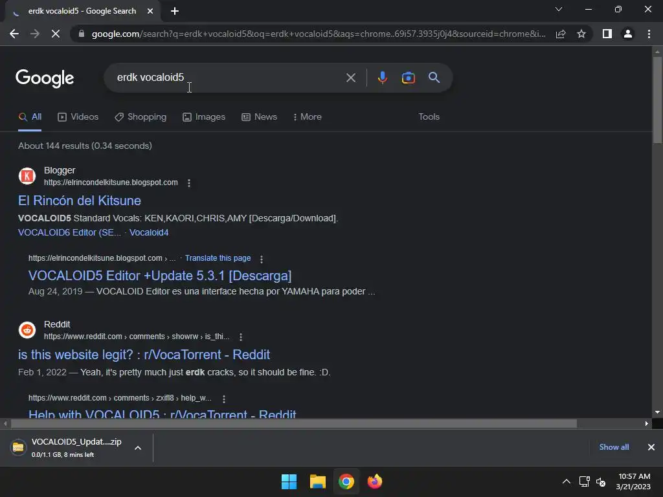The image size is (663, 497).
Task: Bookmark this page with the star
Action: [581, 34]
